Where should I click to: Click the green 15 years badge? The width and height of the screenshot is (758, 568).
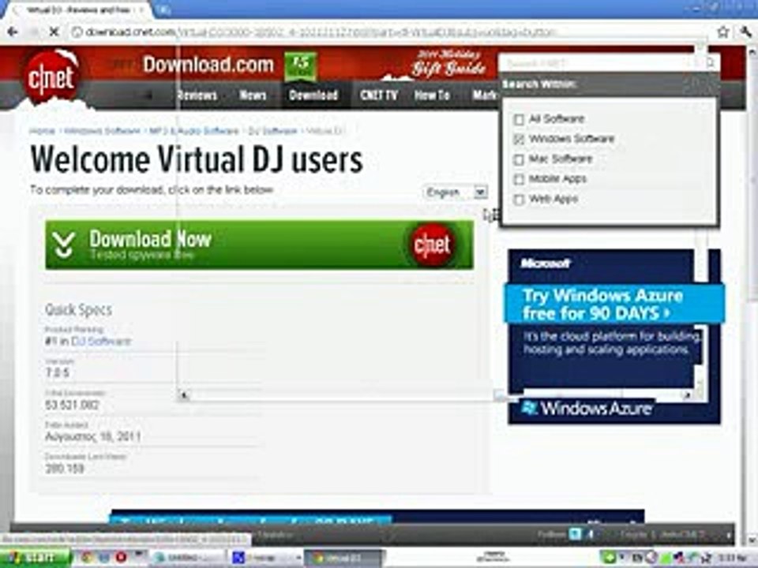(x=300, y=65)
